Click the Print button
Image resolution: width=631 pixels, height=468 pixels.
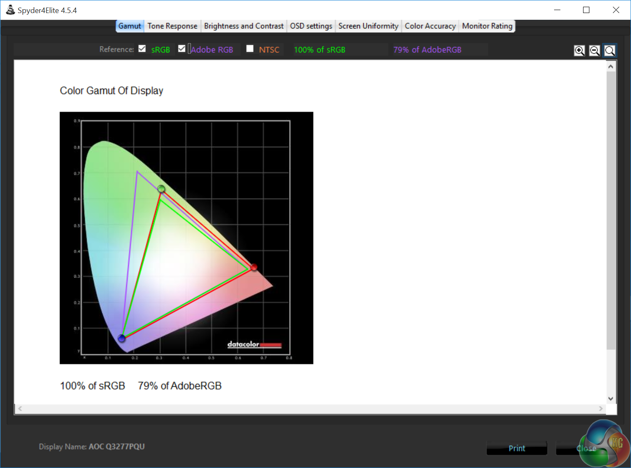pos(517,448)
